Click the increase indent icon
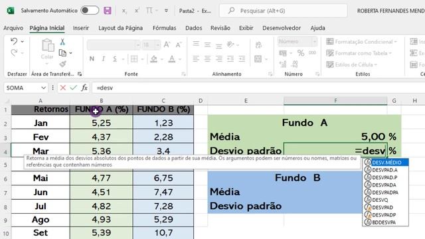The height and width of the screenshot is (239, 425). pyautogui.click(x=242, y=59)
